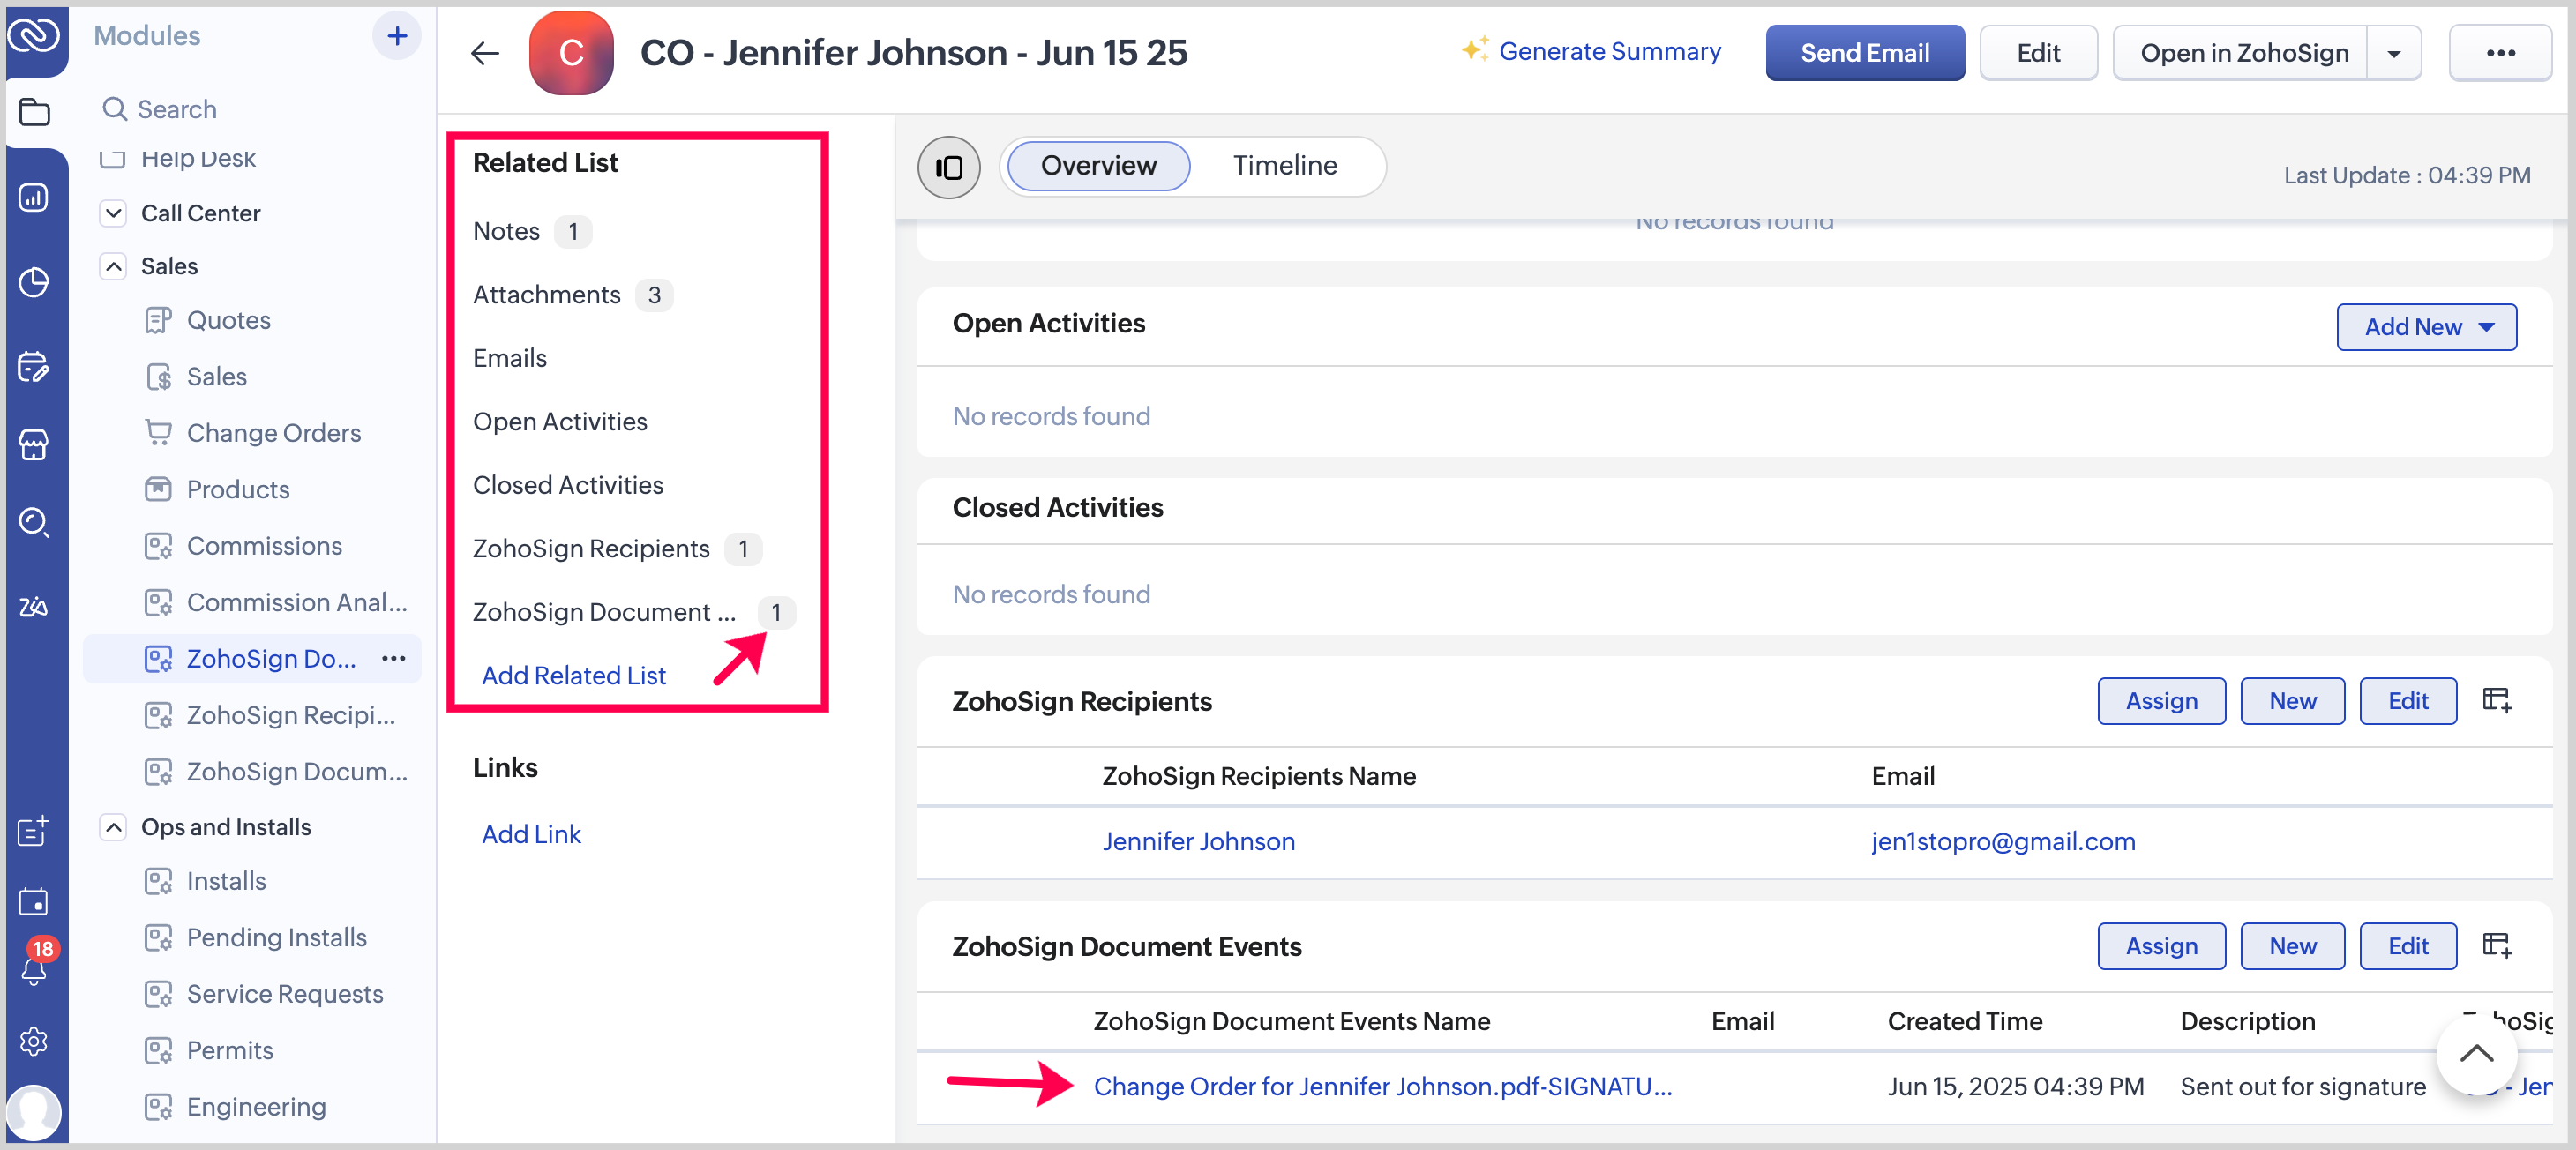The image size is (2576, 1150).
Task: Click the plus icon next to Modules
Action: (397, 37)
